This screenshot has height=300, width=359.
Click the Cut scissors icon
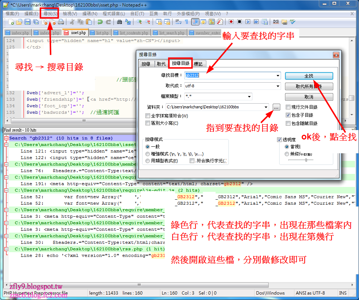tap(72, 22)
